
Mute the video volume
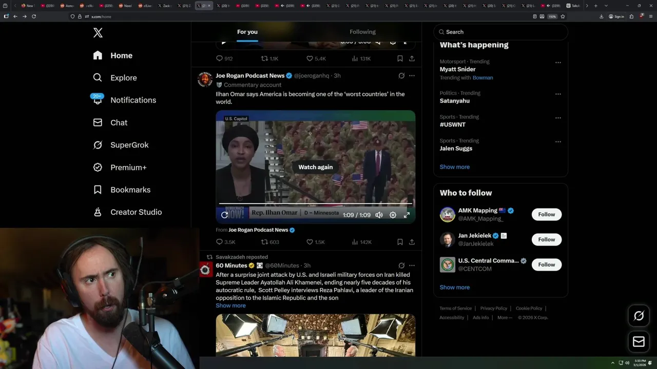(x=379, y=215)
